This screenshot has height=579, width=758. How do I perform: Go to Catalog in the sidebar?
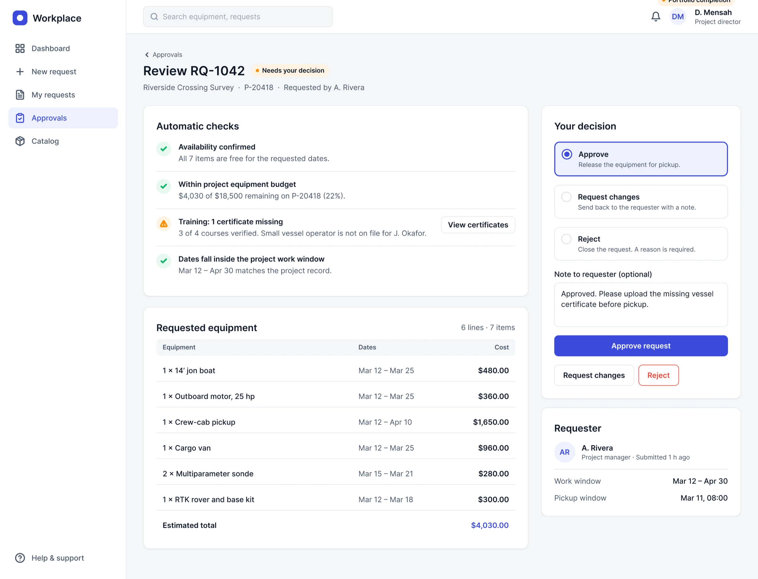point(63,141)
